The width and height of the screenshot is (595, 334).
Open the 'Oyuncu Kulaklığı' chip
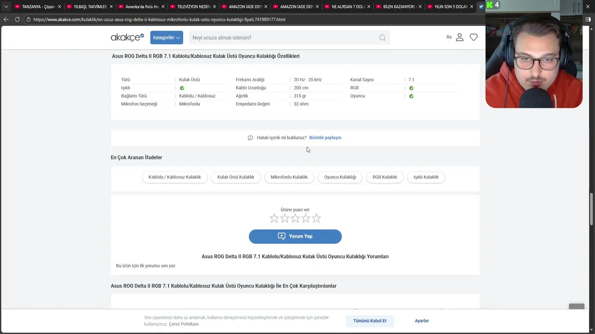point(340,177)
